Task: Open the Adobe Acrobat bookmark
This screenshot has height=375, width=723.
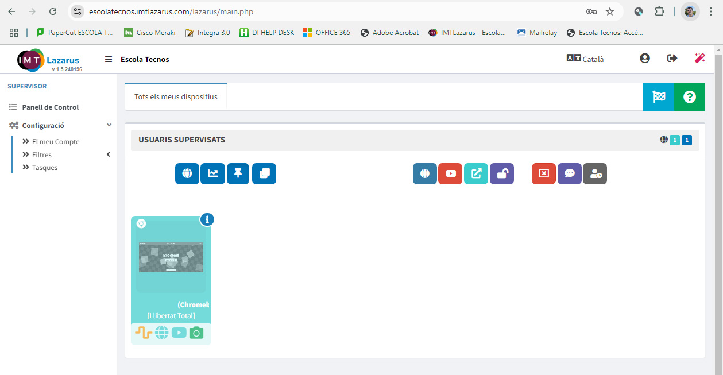Action: point(390,33)
